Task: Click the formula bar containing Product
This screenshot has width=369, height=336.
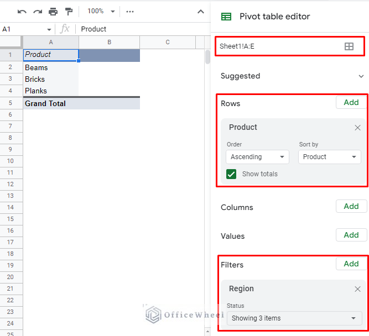Action: tap(144, 29)
